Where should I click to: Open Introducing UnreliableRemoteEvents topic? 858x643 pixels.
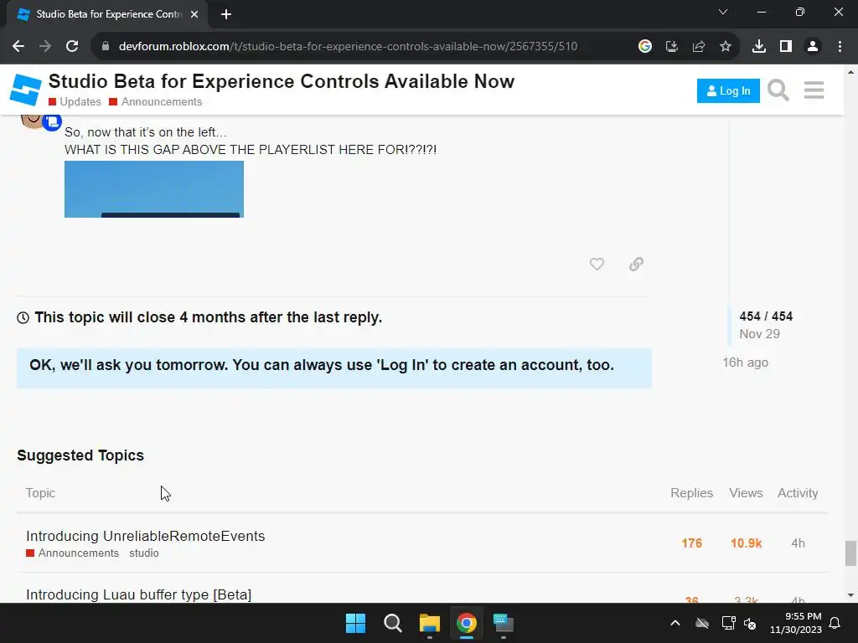click(146, 536)
